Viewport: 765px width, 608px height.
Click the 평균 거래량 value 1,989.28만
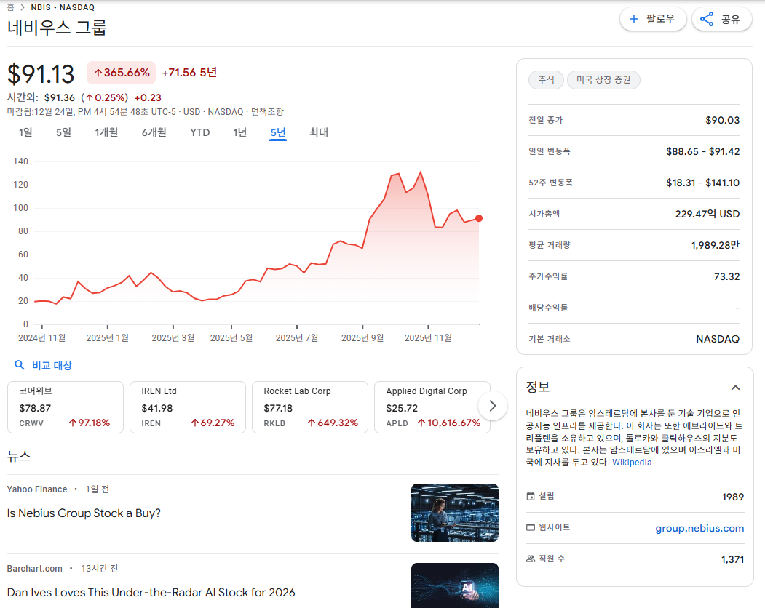point(716,245)
